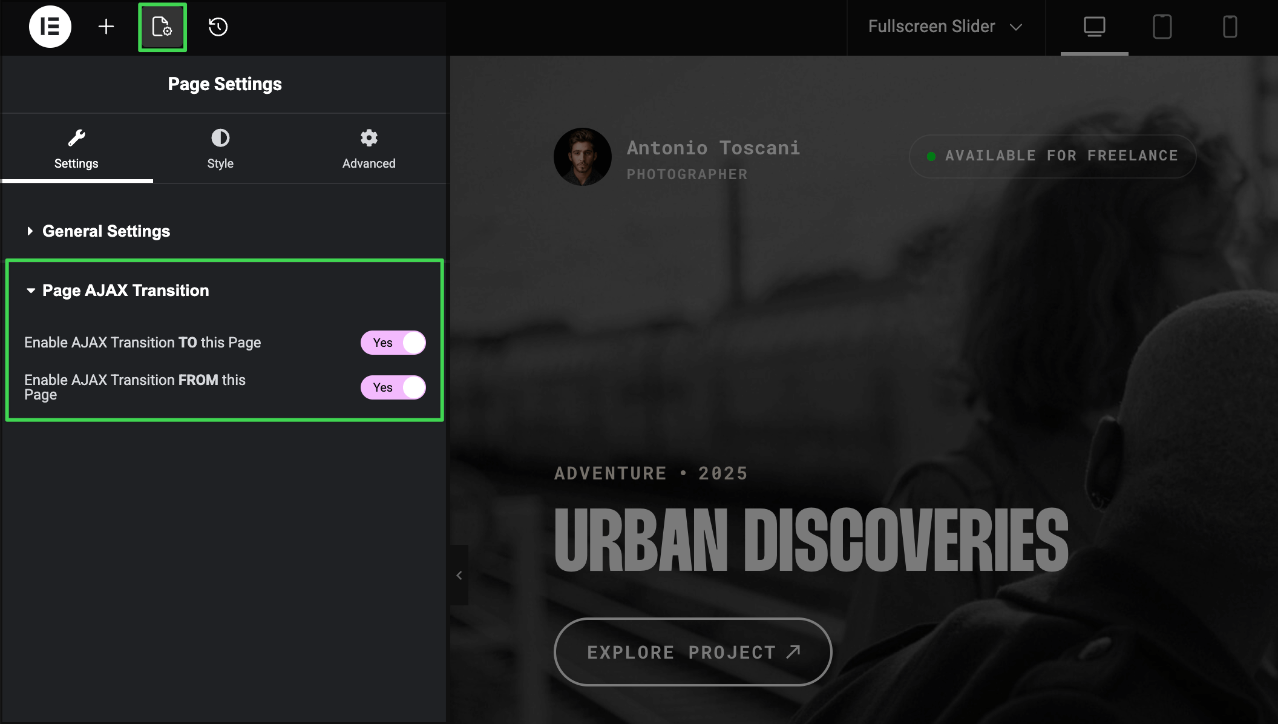Click the Explore Project button
Screen dimensions: 1278x724
point(693,652)
